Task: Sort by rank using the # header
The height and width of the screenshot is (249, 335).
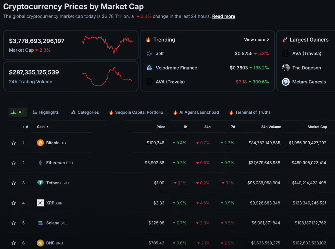Action: coord(27,127)
